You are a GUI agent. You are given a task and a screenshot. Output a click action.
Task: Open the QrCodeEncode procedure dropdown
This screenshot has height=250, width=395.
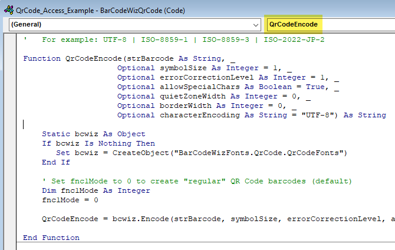pos(331,25)
